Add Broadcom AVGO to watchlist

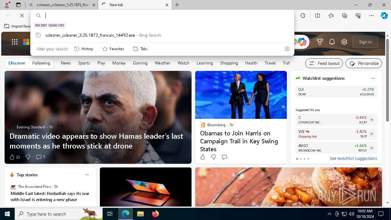(x=372, y=148)
